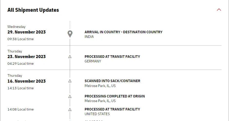
Task: Click the UNITED STATES location label
Action: (x=97, y=114)
